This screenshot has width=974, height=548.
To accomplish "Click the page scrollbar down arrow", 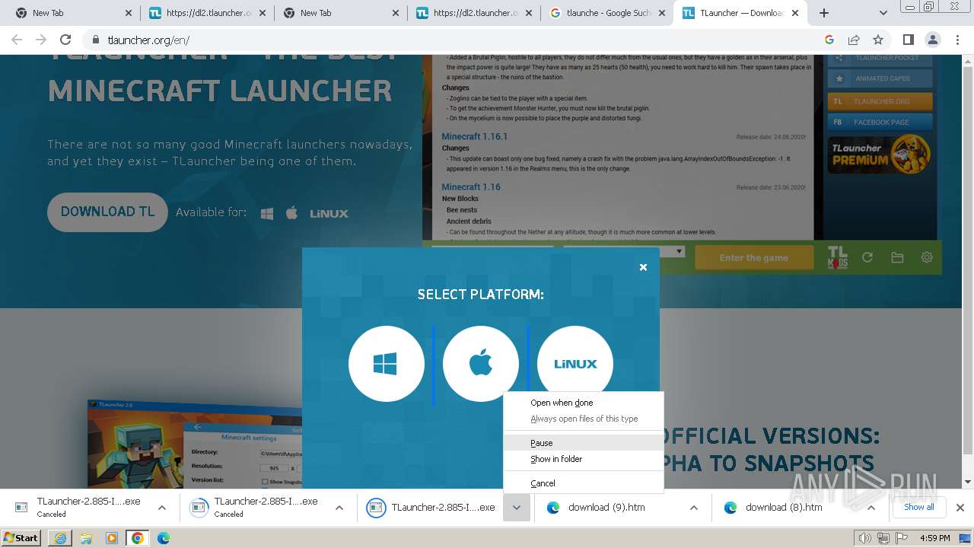I will [968, 481].
